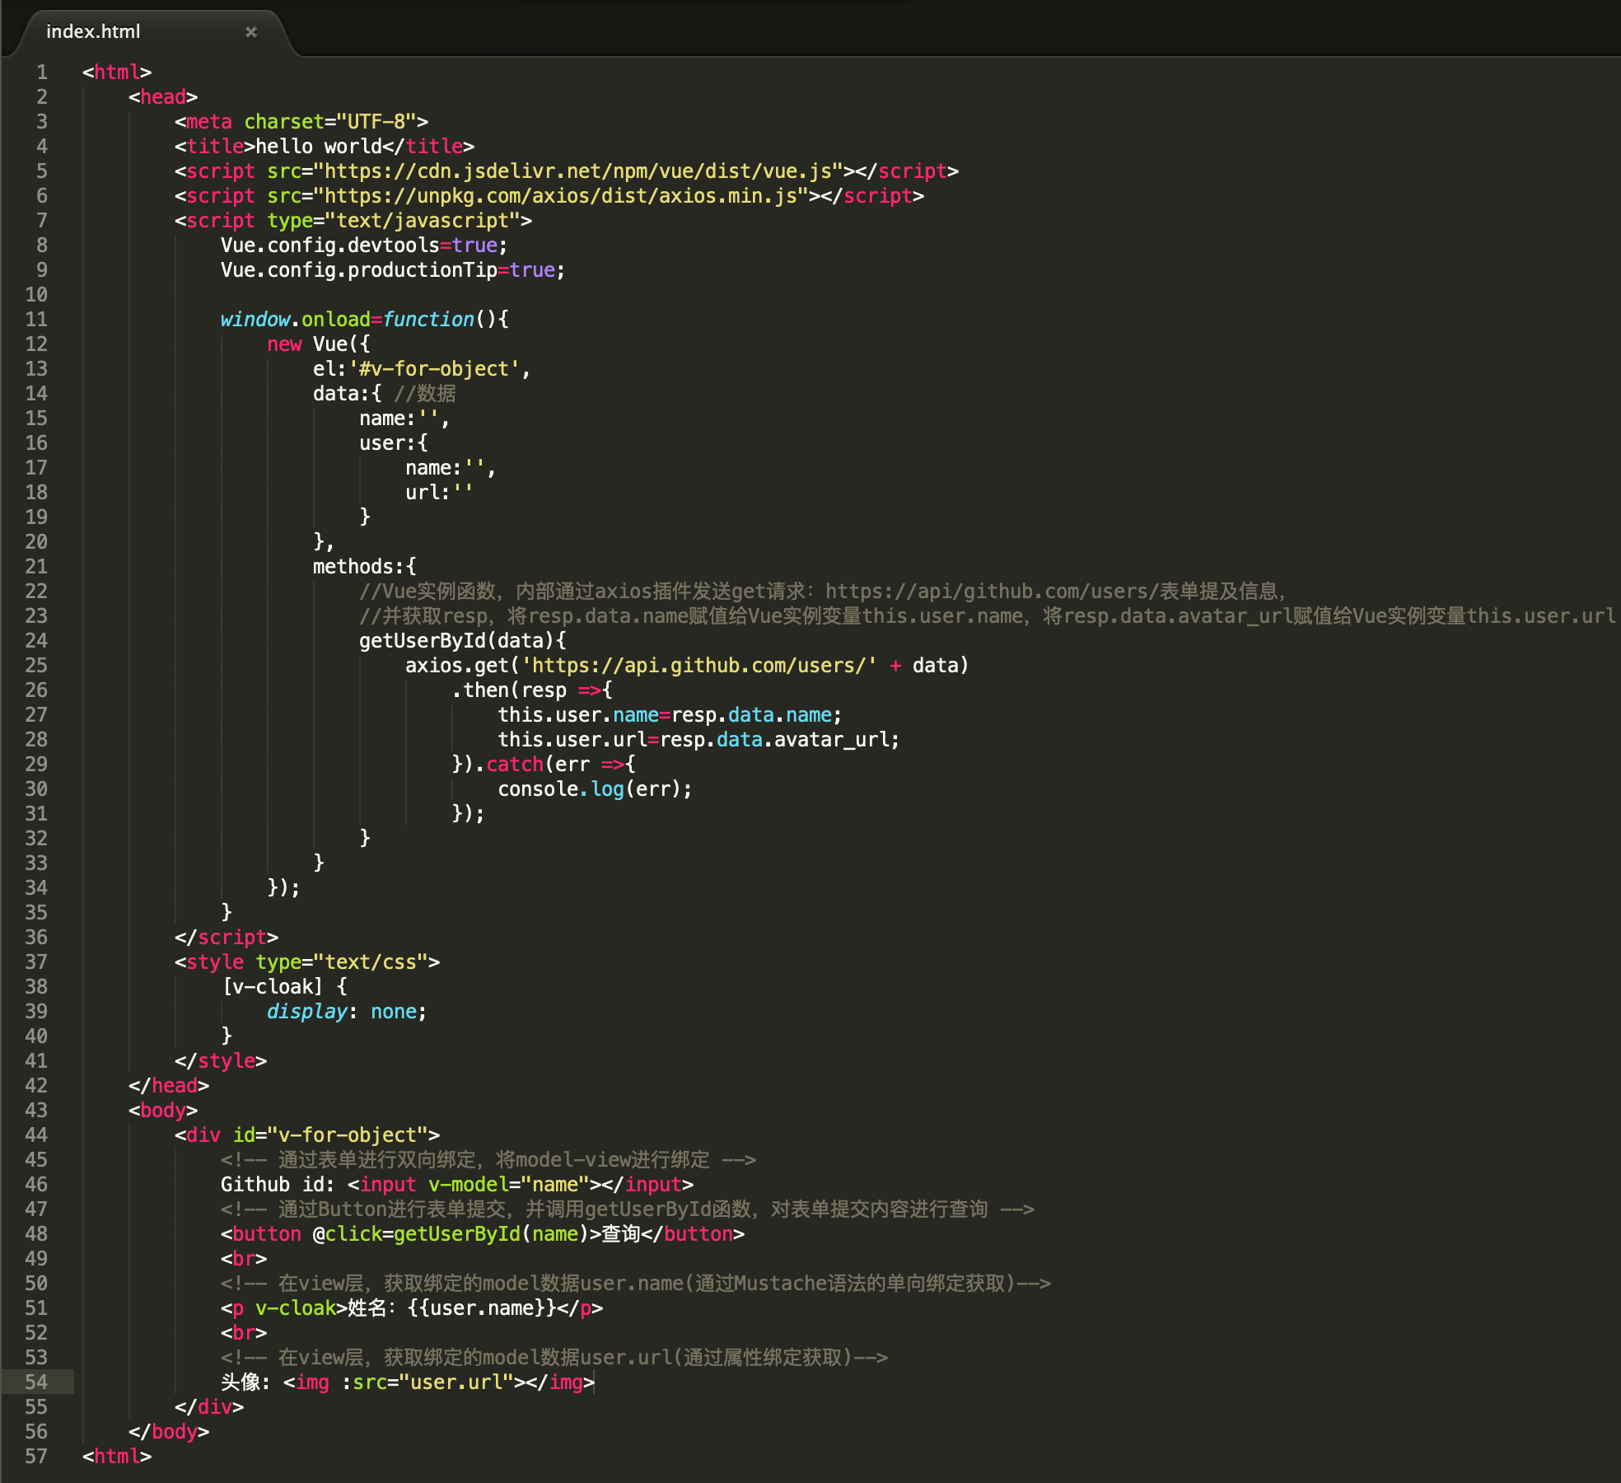The height and width of the screenshot is (1483, 1621).
Task: Click line number 24 in the gutter
Action: (x=36, y=641)
